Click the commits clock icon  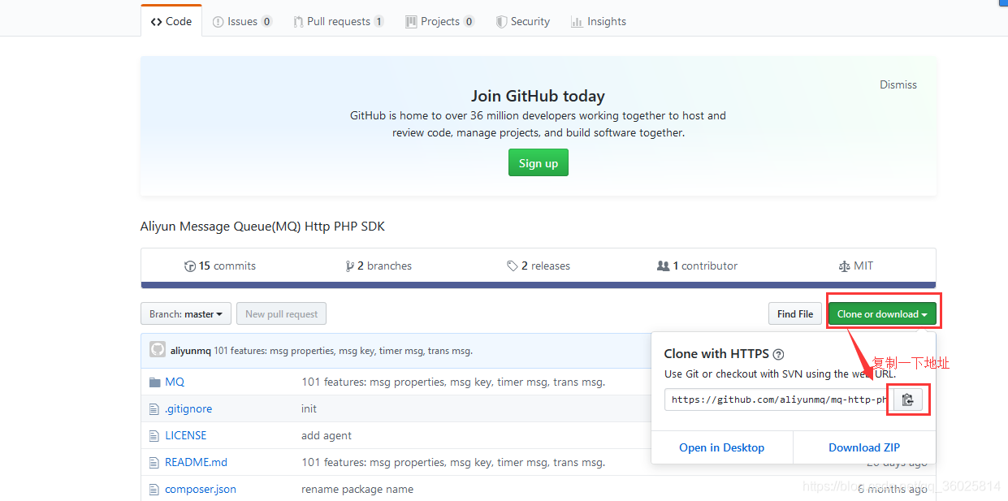click(190, 266)
